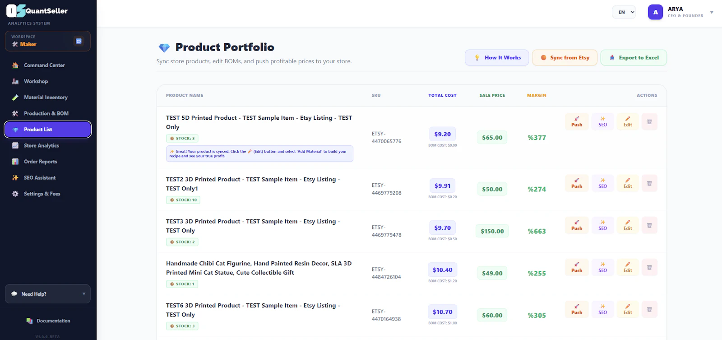
Task: Click the $9.20 total cost value
Action: click(x=442, y=134)
